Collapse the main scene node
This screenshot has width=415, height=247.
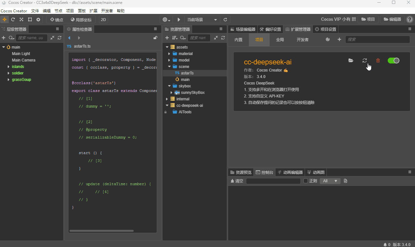4,47
